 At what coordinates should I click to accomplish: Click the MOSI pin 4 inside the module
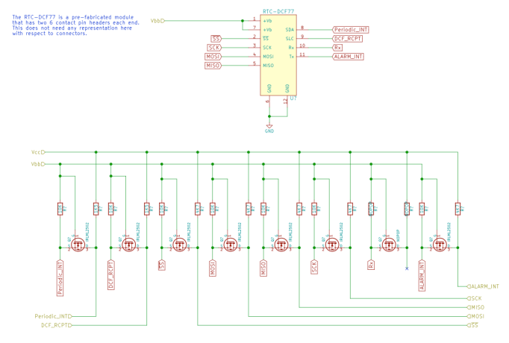268,57
